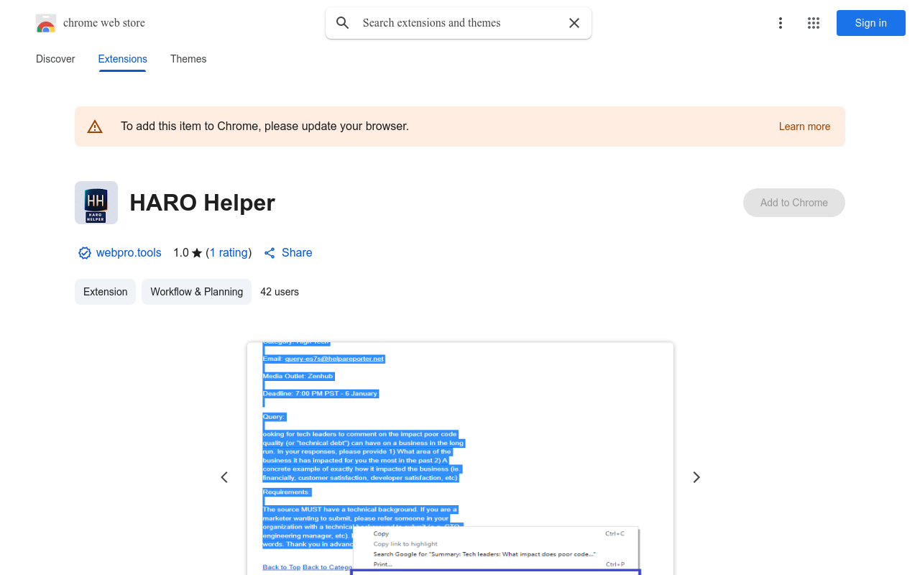
Task: Switch to the Themes tab
Action: [188, 59]
